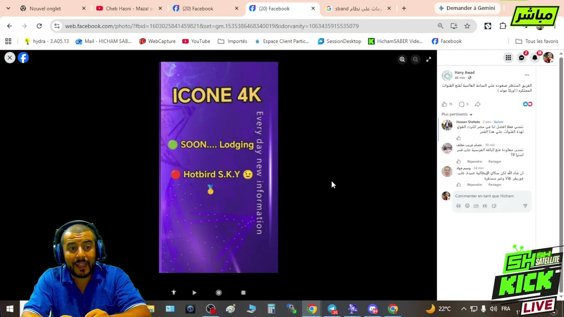Viewport: 564px width, 317px height.
Task: Follow Hassan Shehata via Suivre
Action: point(498,122)
